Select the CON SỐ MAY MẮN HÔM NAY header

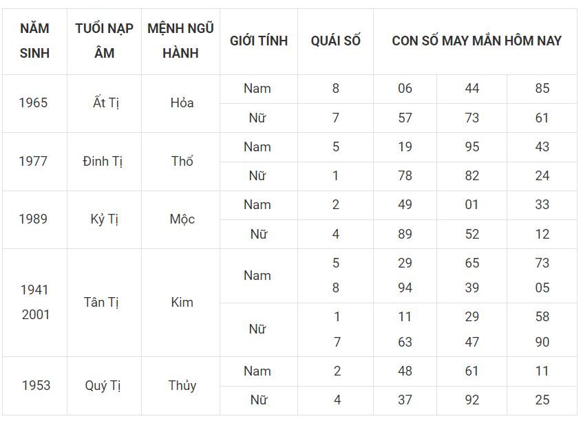(x=476, y=41)
